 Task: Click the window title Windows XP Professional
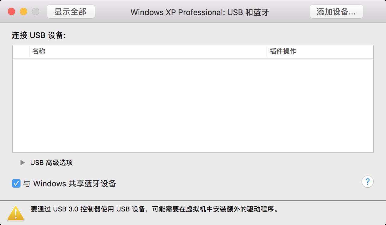(178, 12)
